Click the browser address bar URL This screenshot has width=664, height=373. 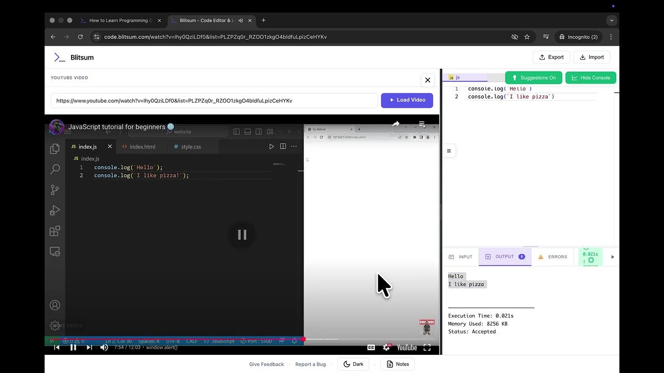pos(215,37)
